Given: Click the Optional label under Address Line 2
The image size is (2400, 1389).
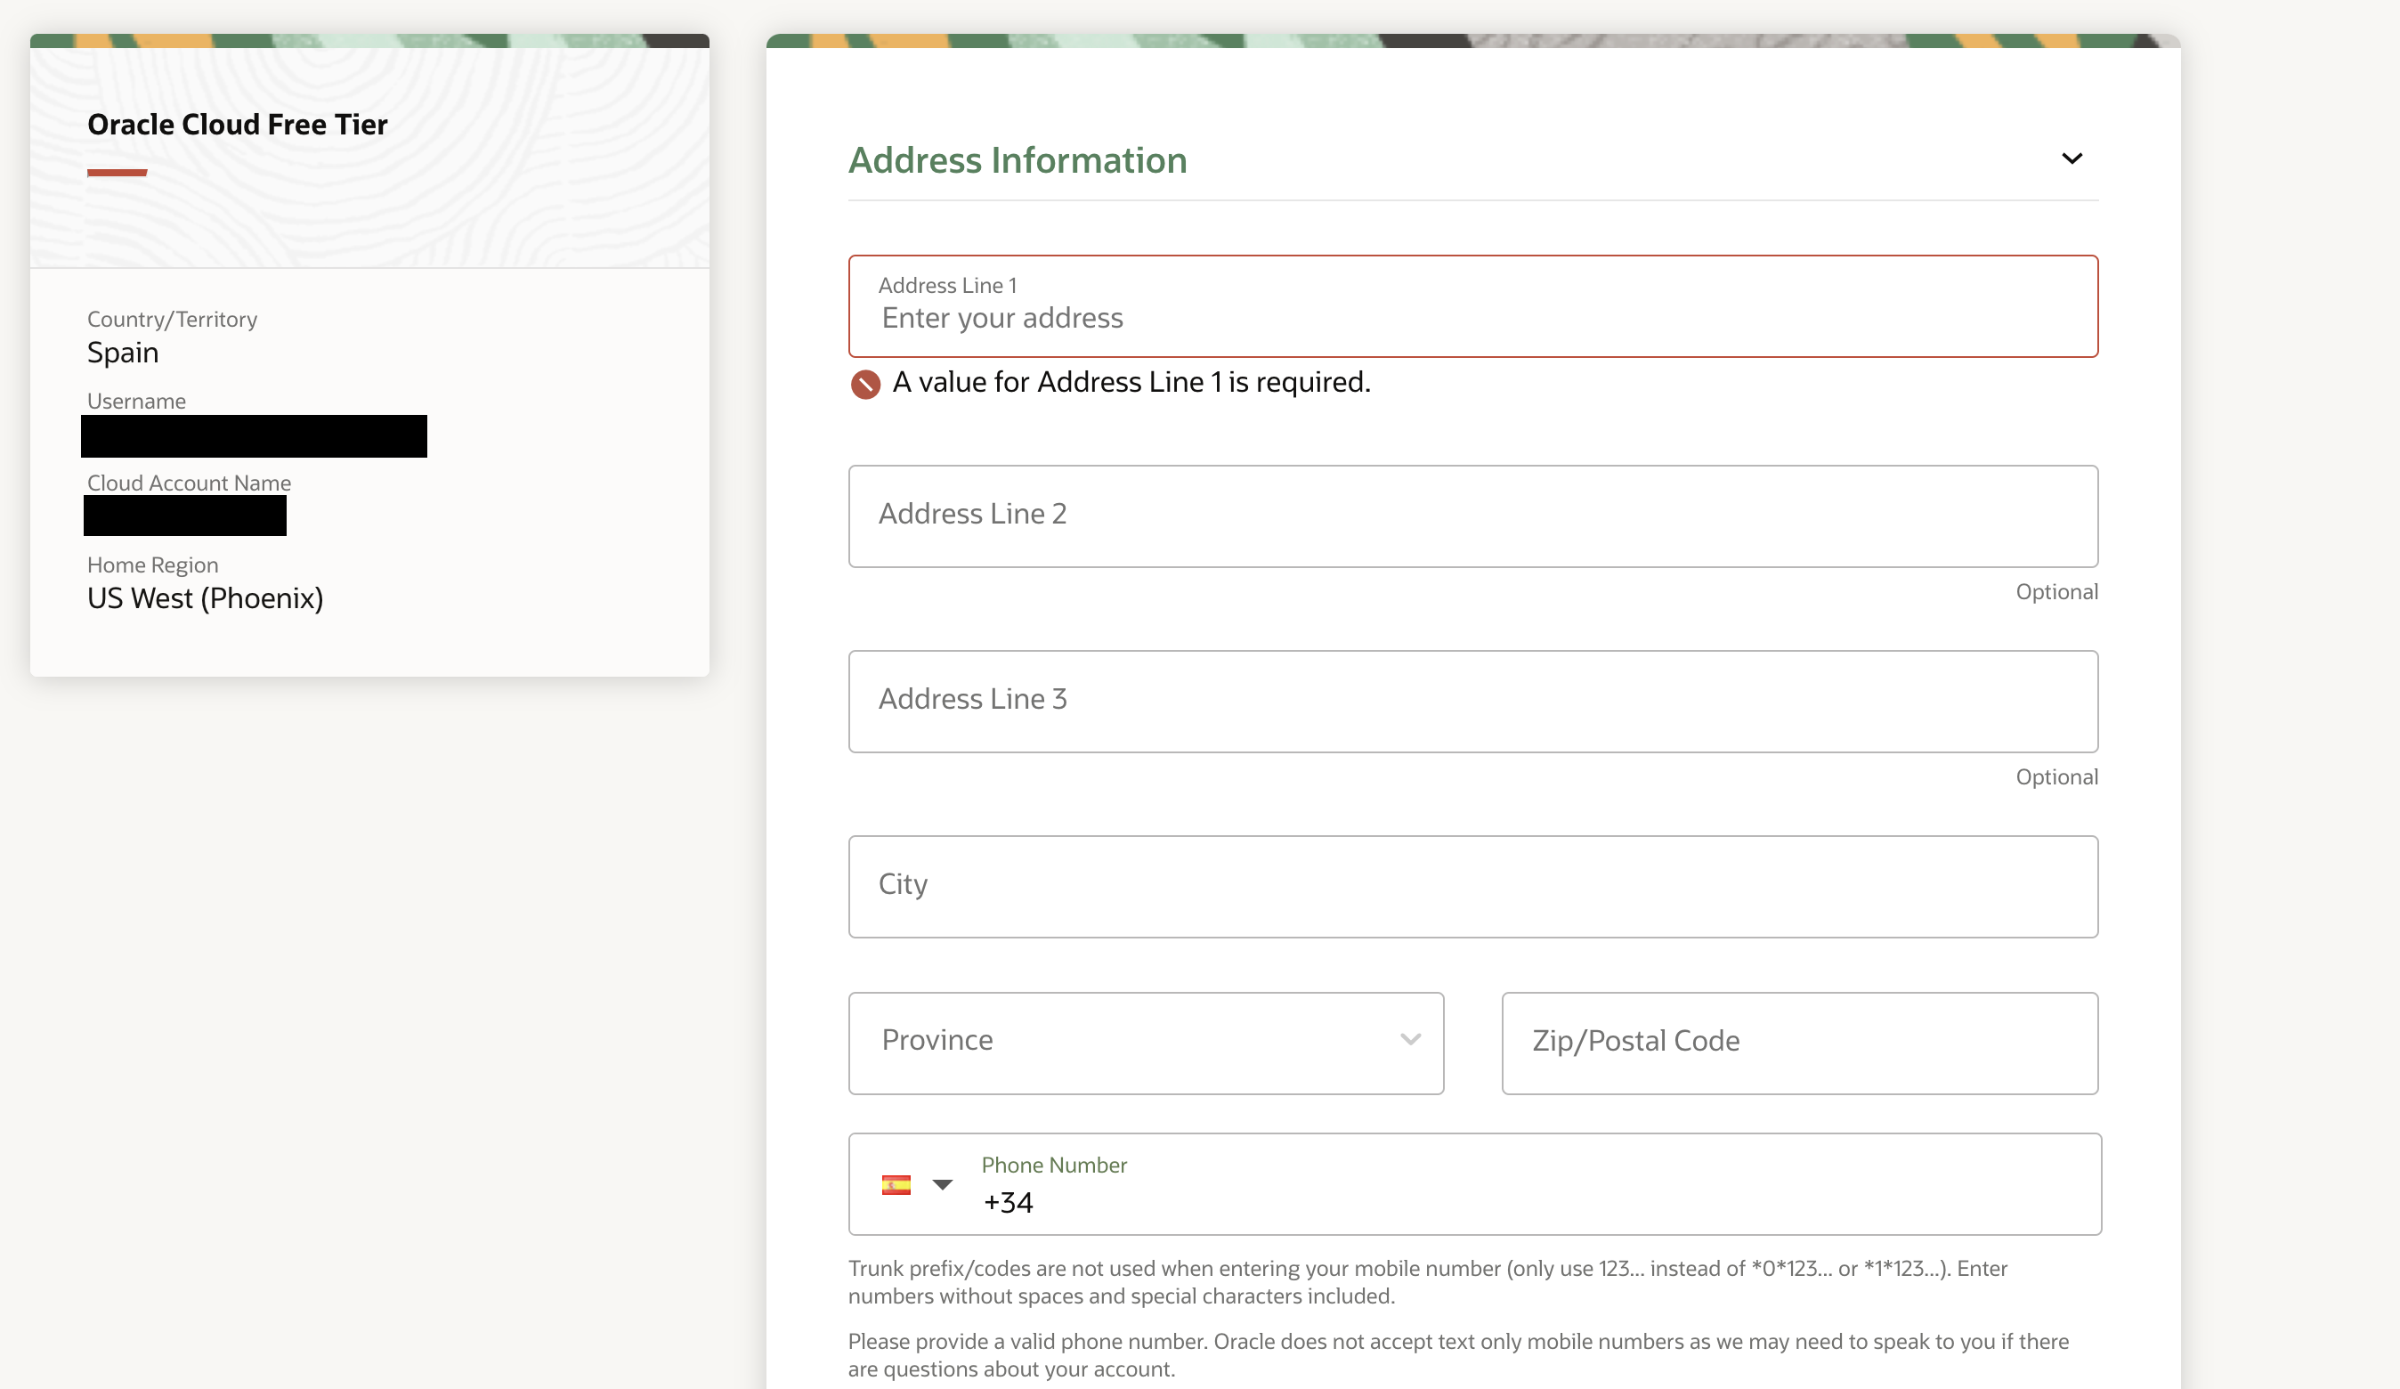Looking at the screenshot, I should [x=2056, y=590].
